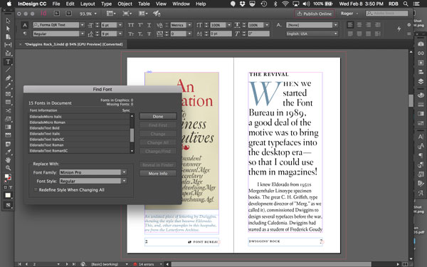Select the Pencil tool
Image resolution: width=427 pixels, height=267 pixels.
(x=8, y=86)
